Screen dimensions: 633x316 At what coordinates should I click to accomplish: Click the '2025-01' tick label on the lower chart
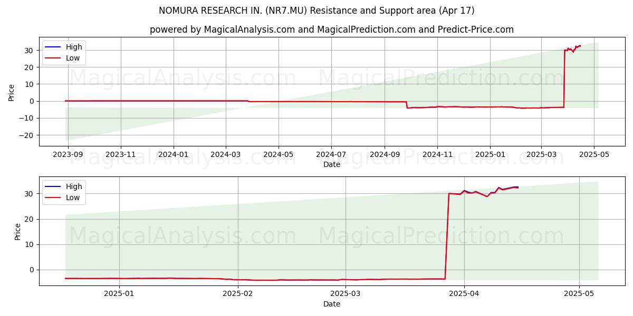coord(119,294)
